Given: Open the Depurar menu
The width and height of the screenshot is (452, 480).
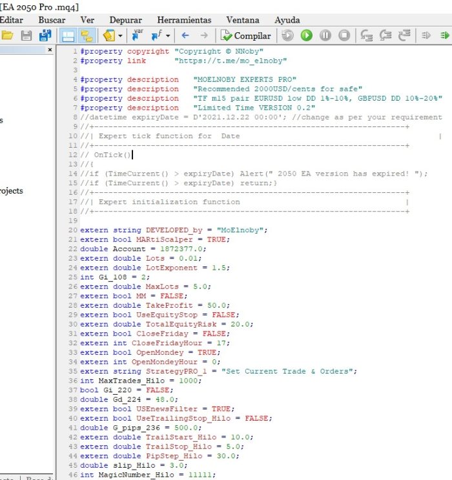Looking at the screenshot, I should 126,20.
